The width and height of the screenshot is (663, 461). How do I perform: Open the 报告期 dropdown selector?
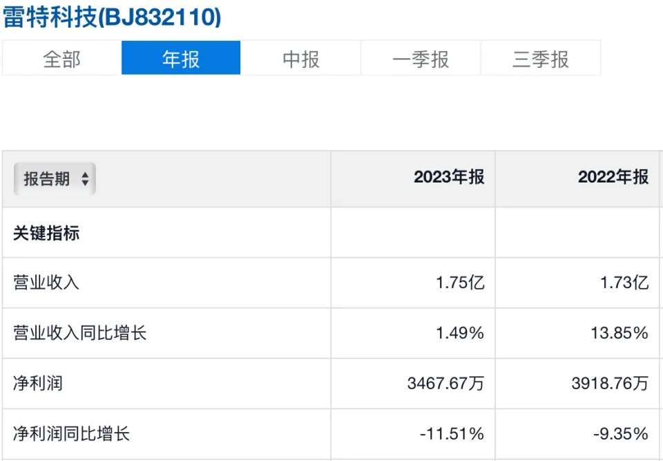coord(55,179)
